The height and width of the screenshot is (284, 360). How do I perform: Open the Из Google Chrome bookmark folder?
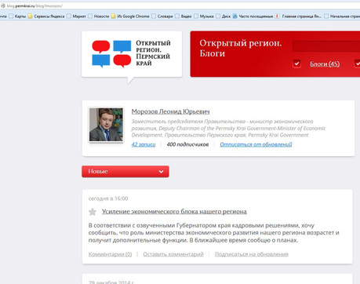(x=130, y=16)
